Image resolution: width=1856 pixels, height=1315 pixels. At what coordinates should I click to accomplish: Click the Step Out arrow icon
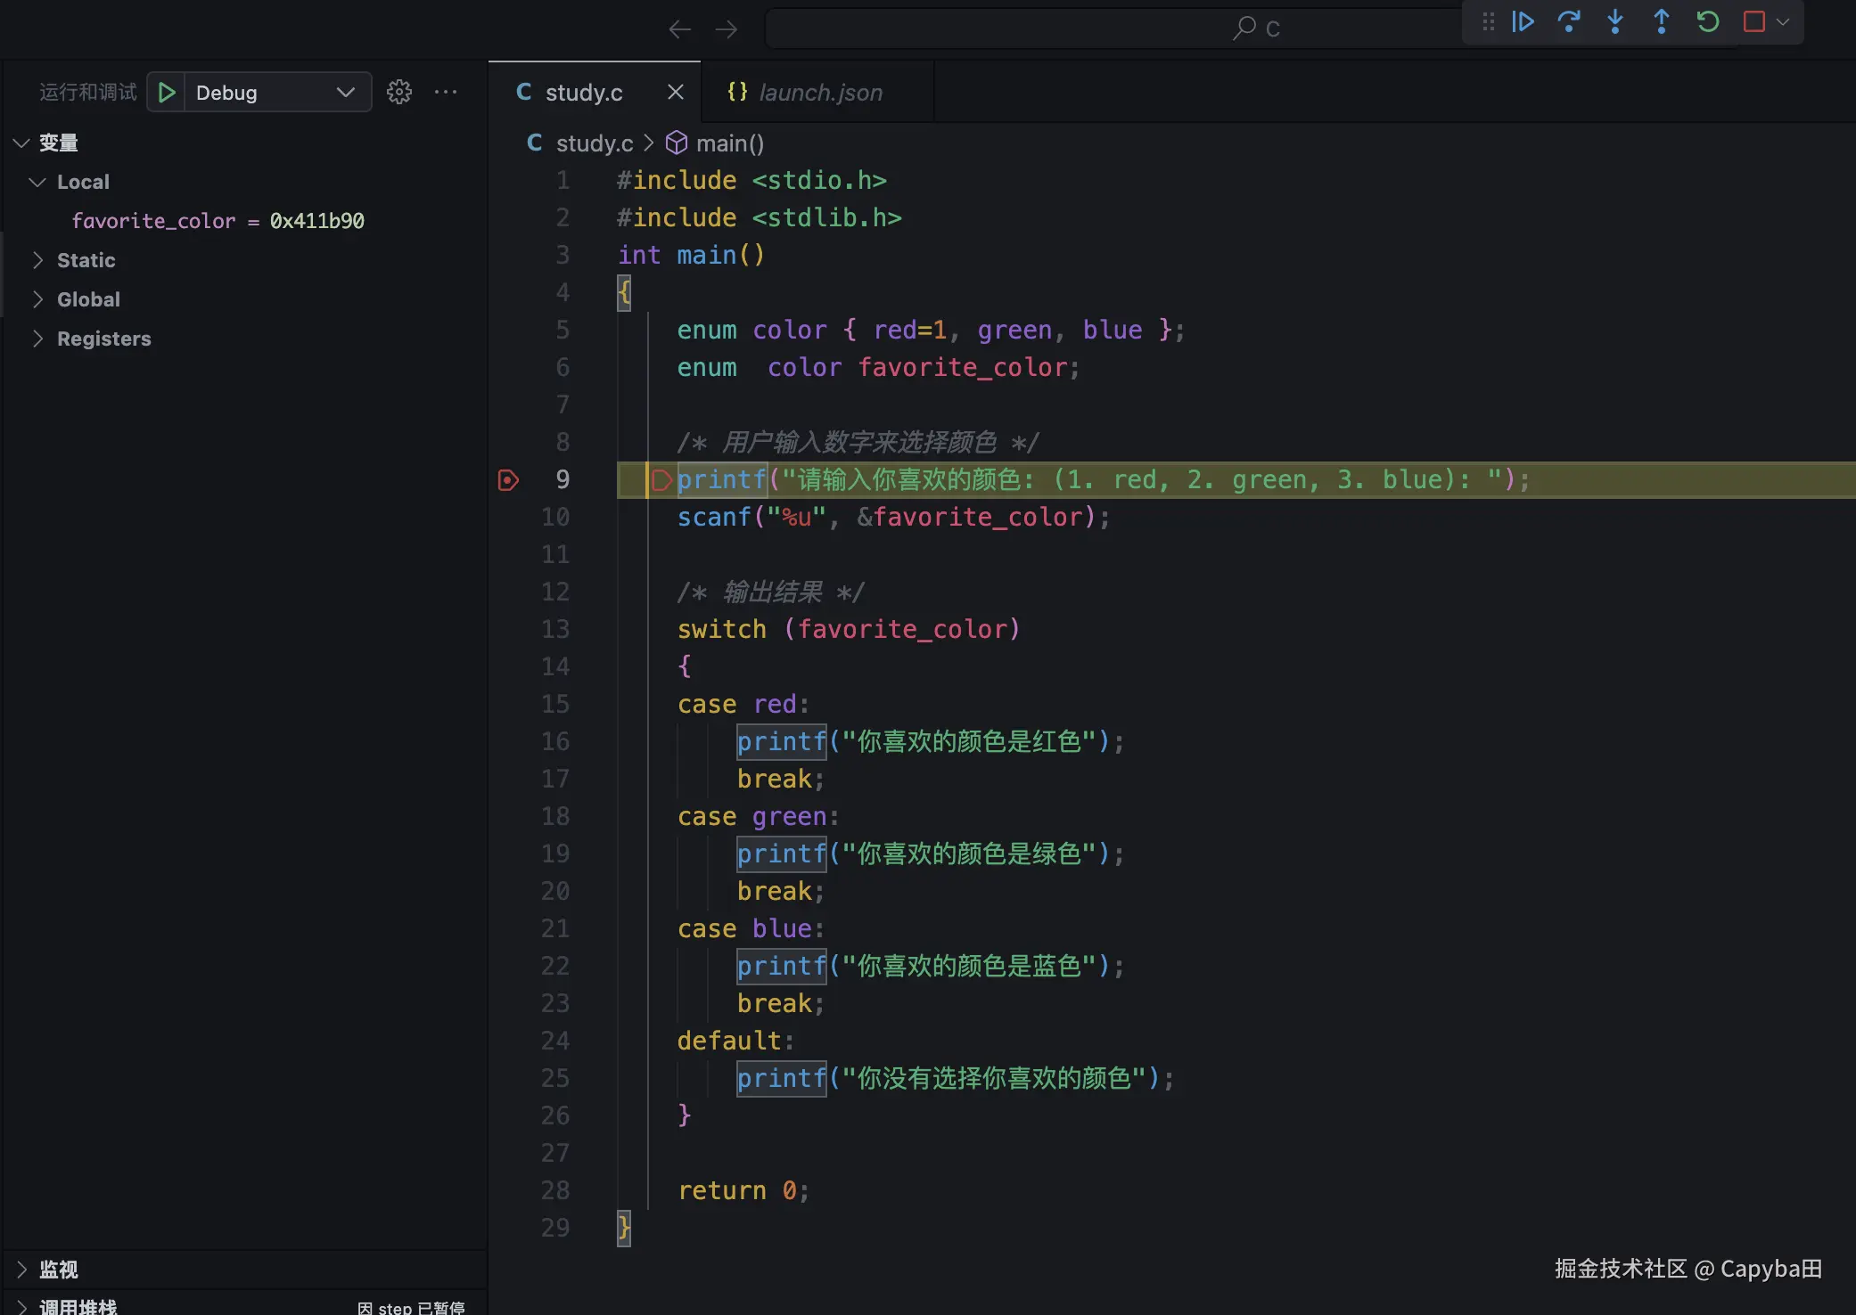(x=1662, y=21)
